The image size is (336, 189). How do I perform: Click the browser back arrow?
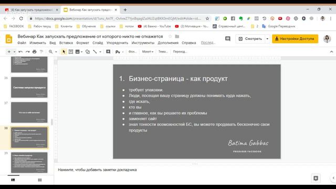(x=5, y=19)
